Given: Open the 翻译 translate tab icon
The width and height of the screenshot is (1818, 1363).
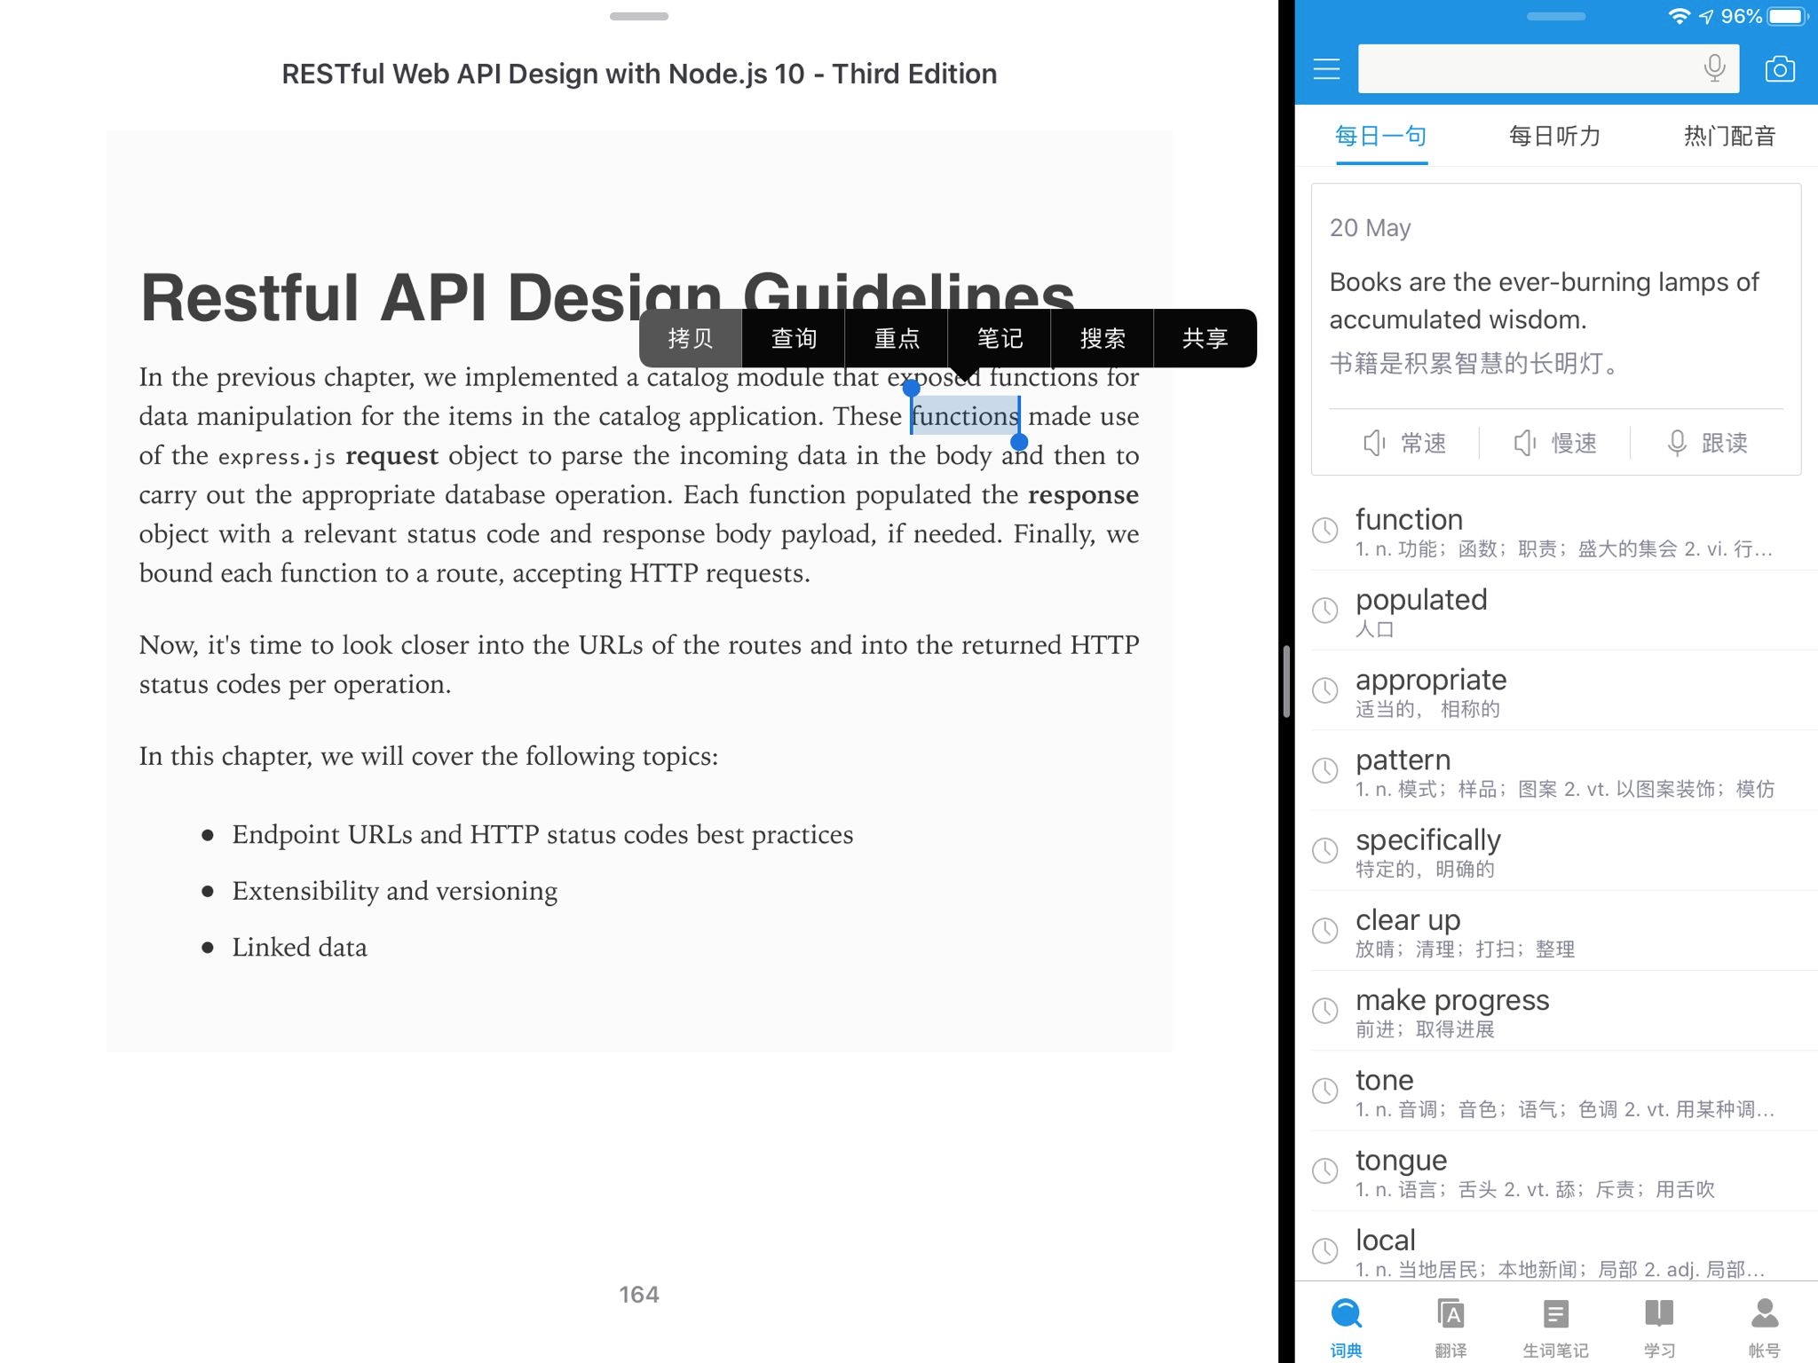Looking at the screenshot, I should tap(1450, 1325).
